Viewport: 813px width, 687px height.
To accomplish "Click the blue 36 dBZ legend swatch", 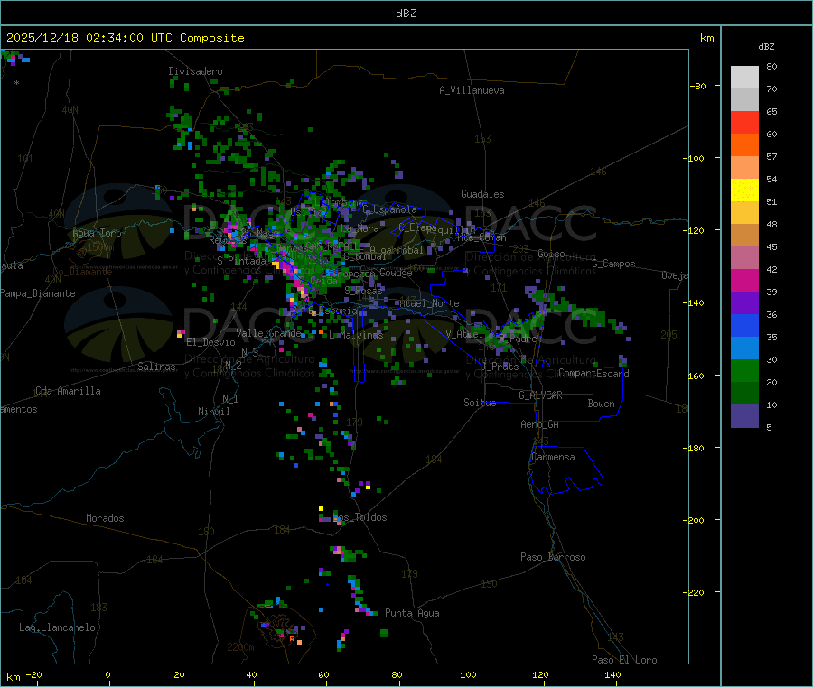I will click(x=744, y=325).
